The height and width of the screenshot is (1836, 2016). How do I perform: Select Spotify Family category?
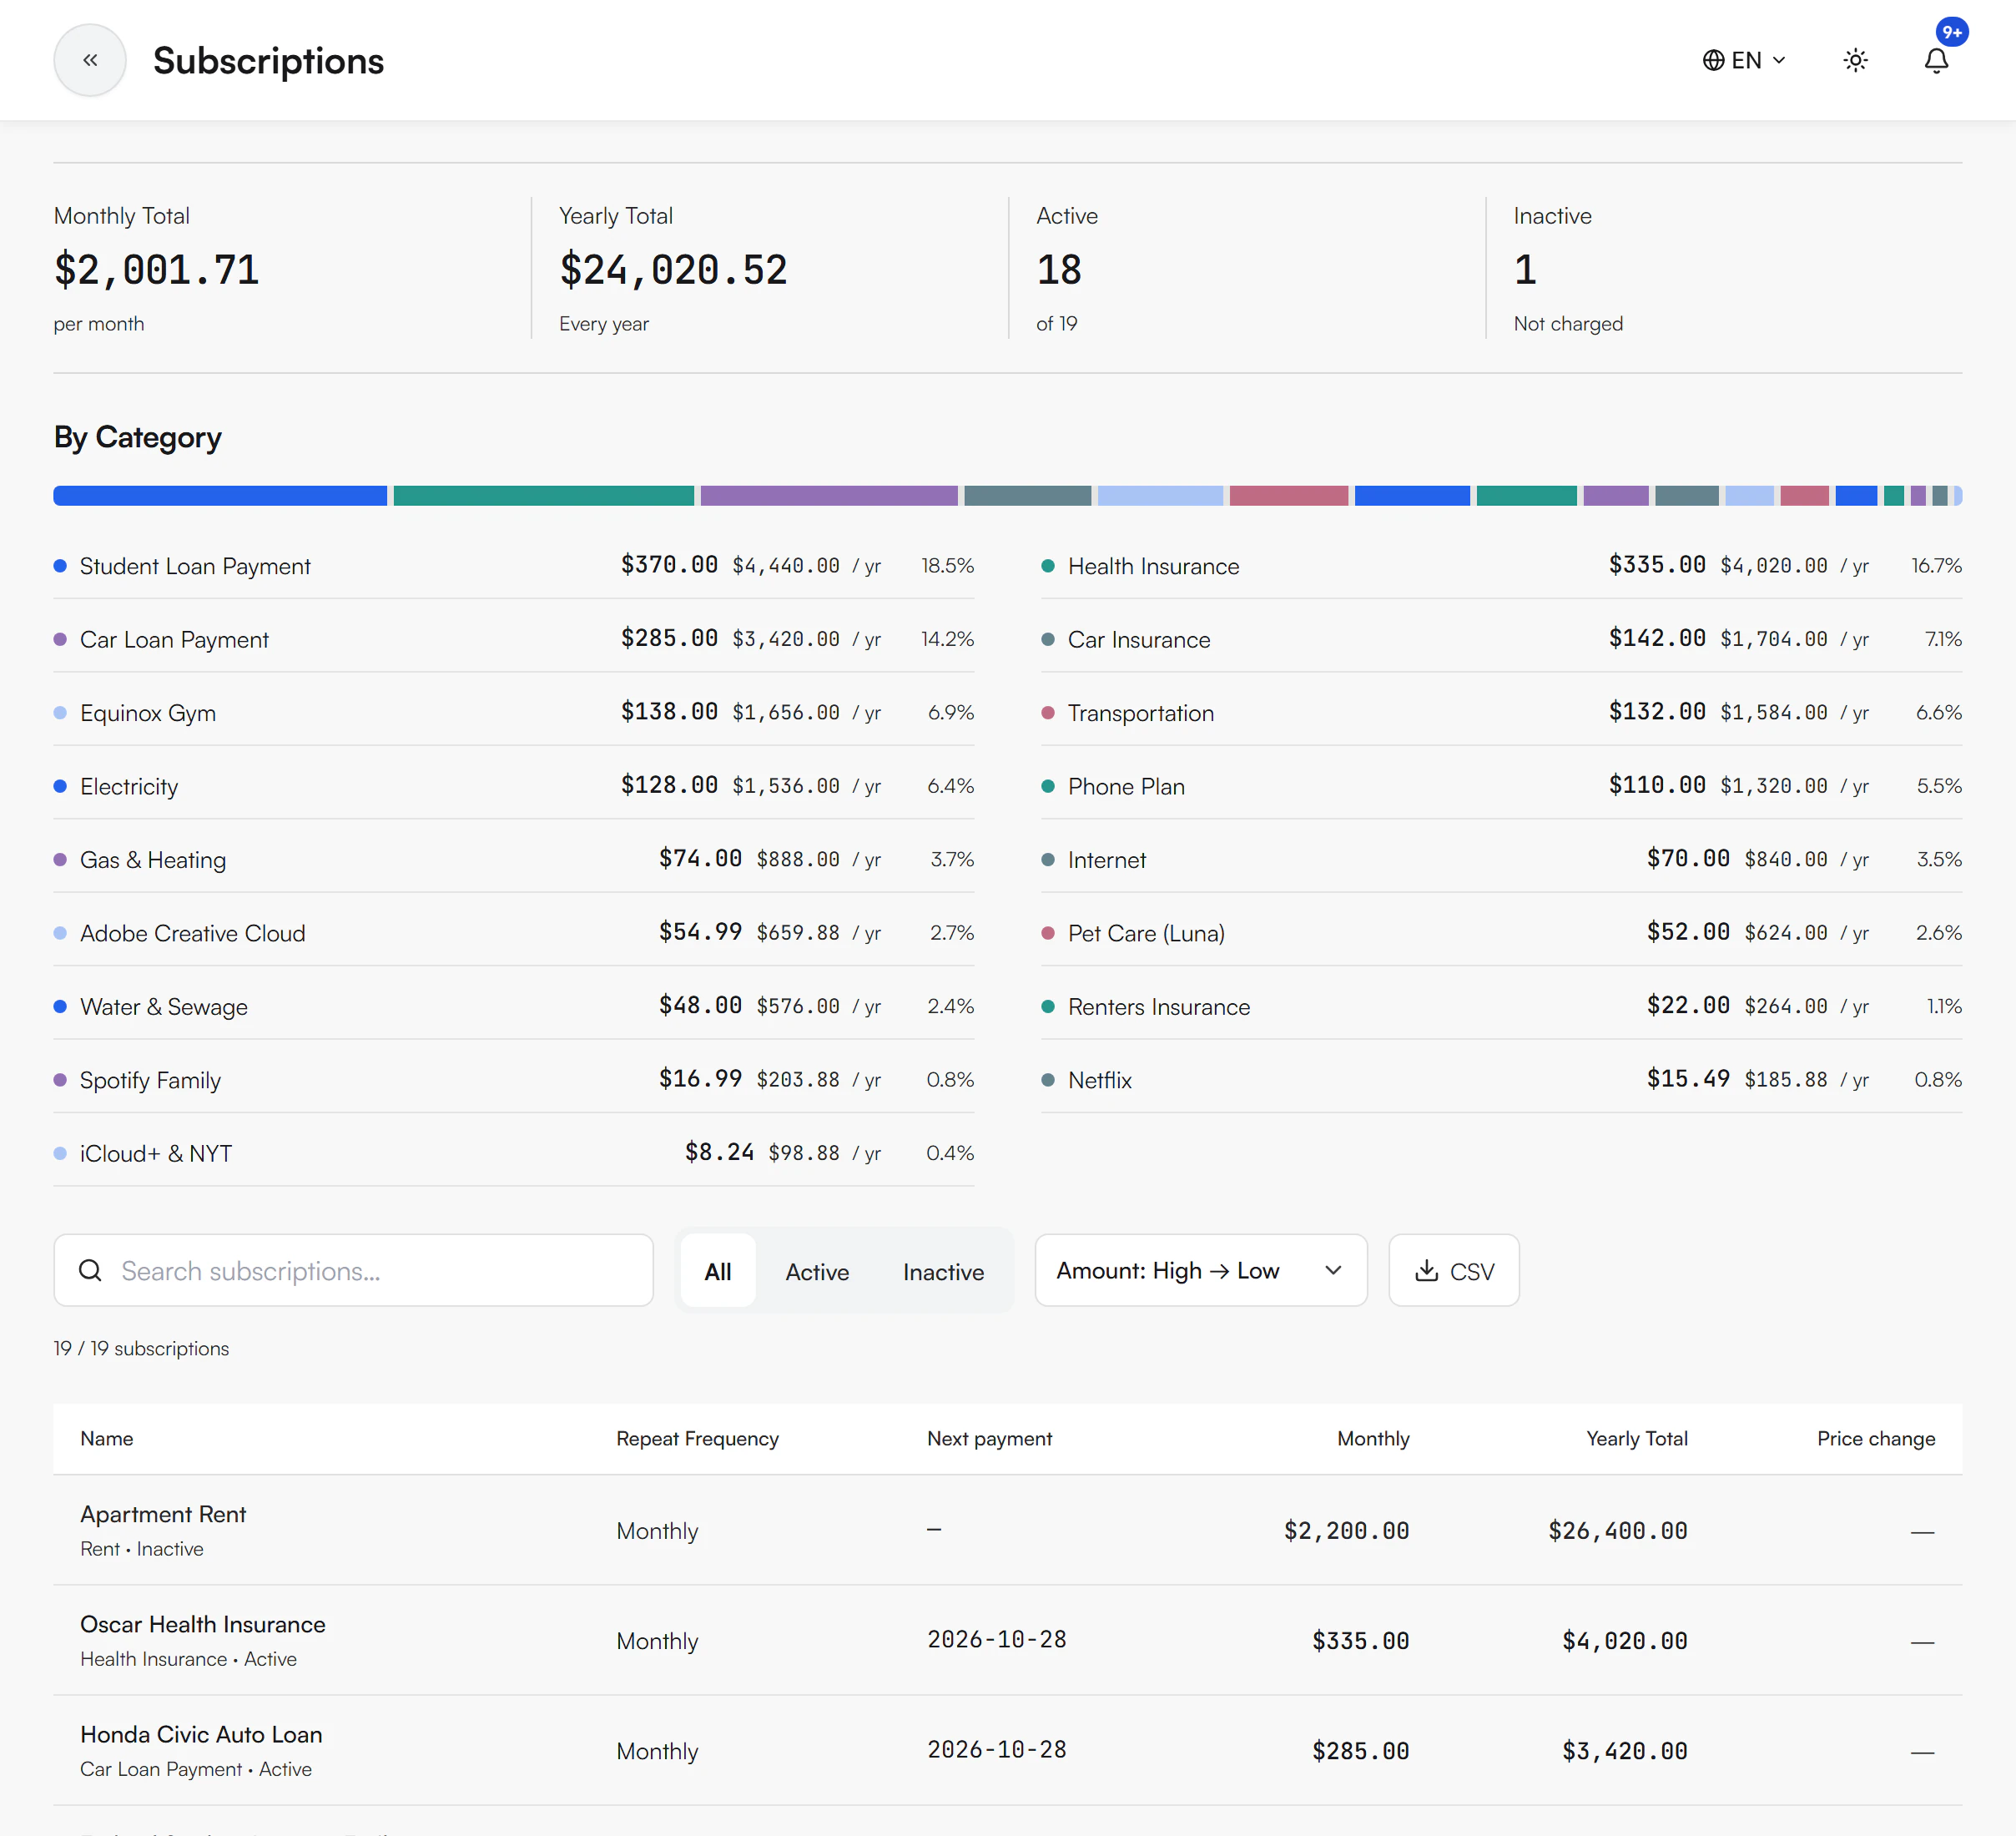(514, 1080)
